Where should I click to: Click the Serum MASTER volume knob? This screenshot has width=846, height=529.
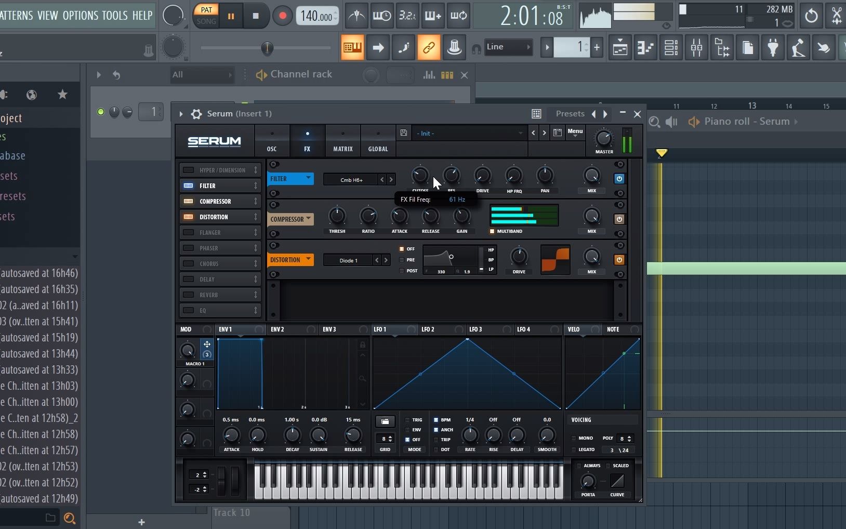(x=604, y=139)
